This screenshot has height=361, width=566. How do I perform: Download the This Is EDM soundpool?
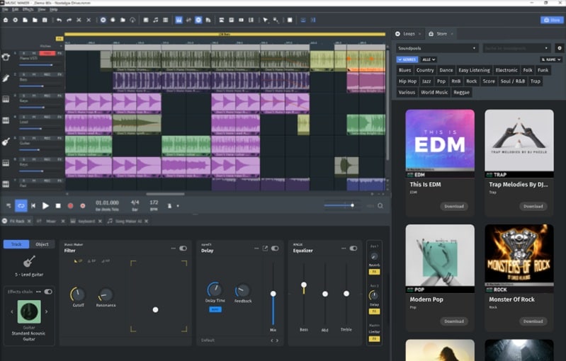coord(453,207)
